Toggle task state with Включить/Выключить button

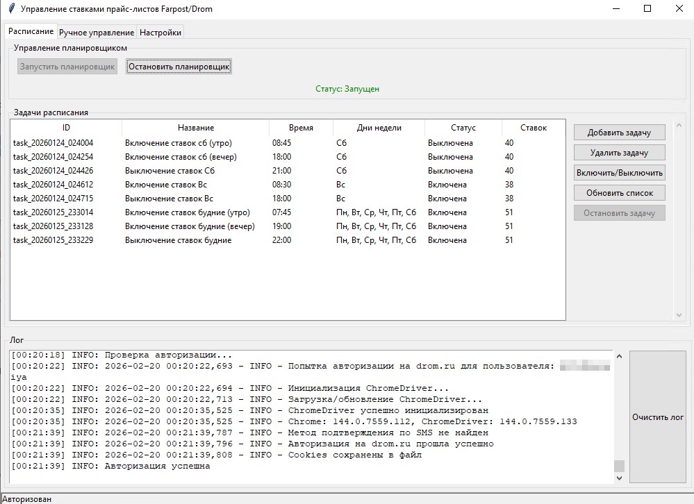tap(619, 173)
